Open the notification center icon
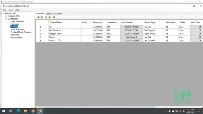 pos(198,111)
